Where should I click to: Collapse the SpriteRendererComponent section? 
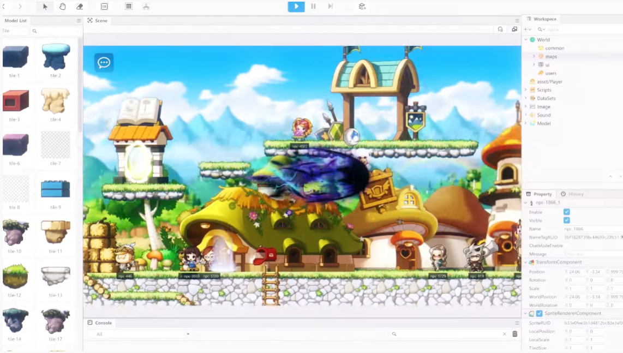coord(526,314)
